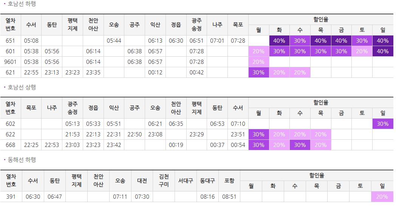
Task: Click the 수서 column header in 호남선 하행 table
Action: tap(31, 25)
